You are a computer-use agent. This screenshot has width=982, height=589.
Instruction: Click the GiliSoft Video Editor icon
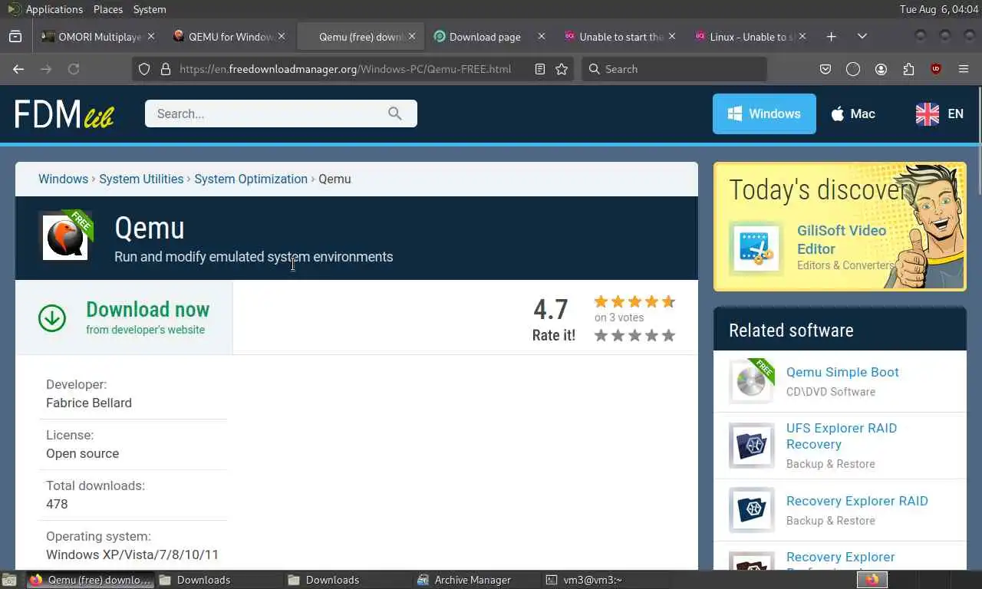click(756, 248)
